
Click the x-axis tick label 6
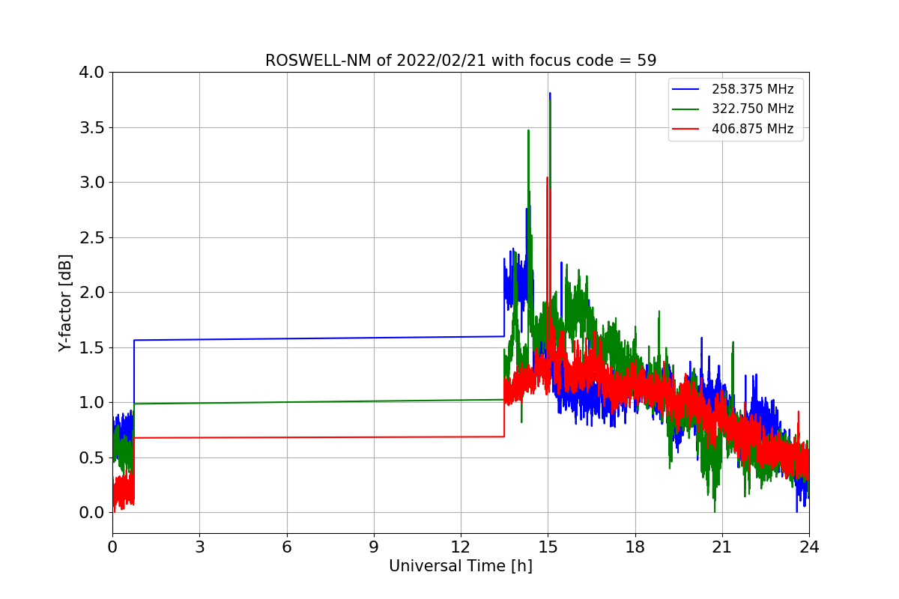287,547
